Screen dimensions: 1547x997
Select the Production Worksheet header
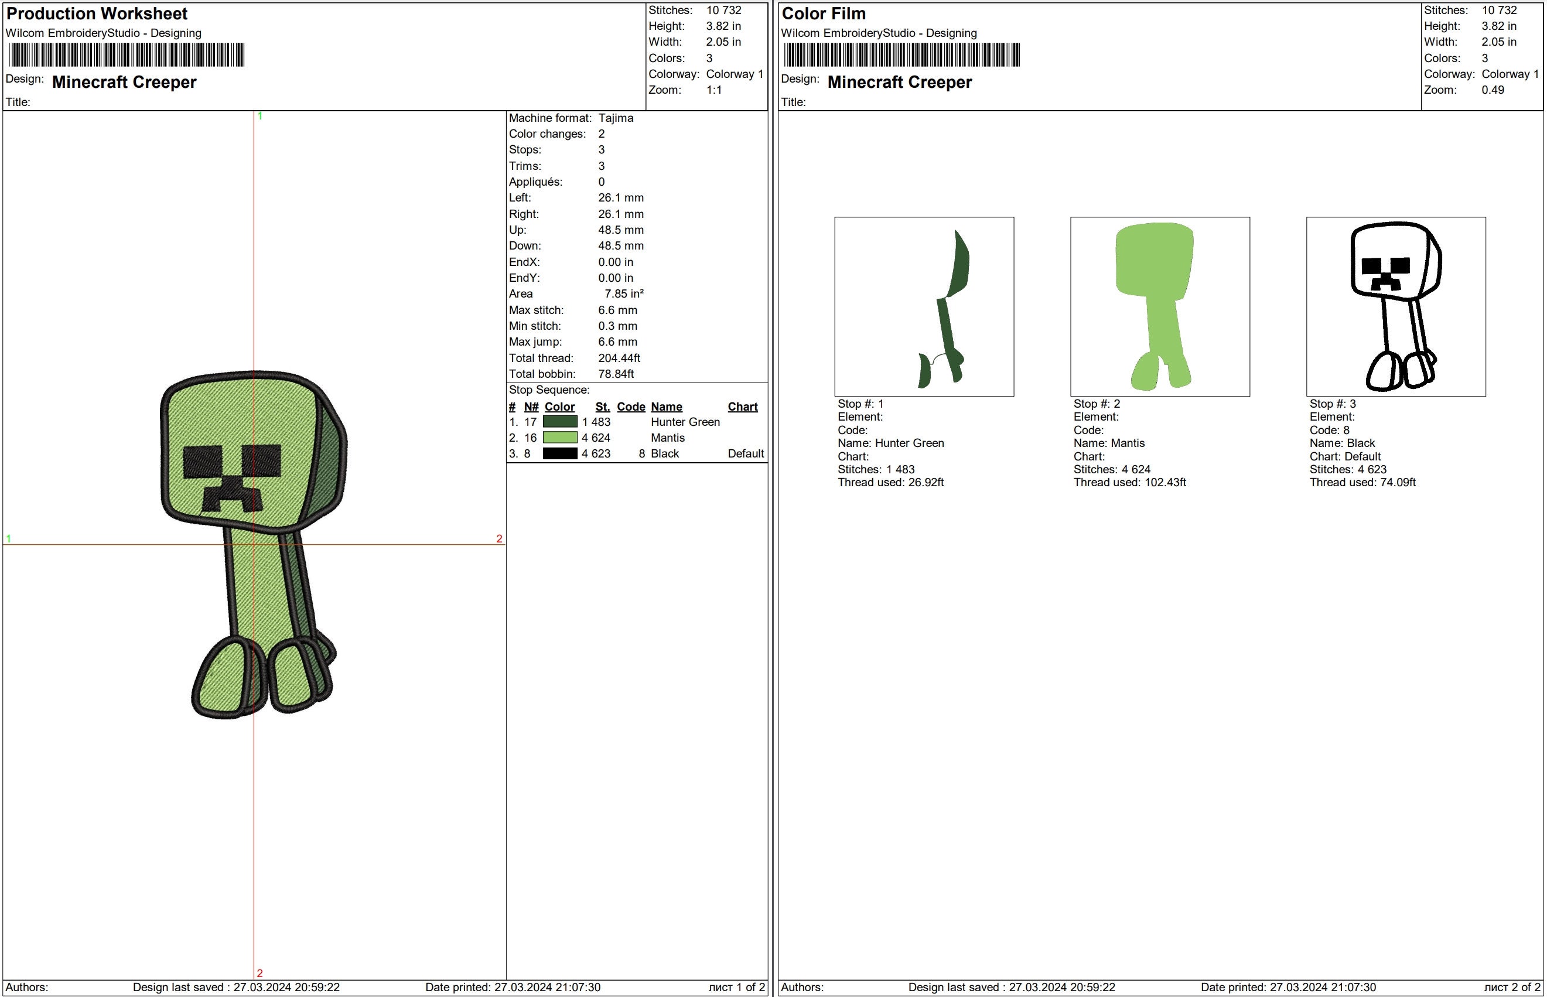96,13
